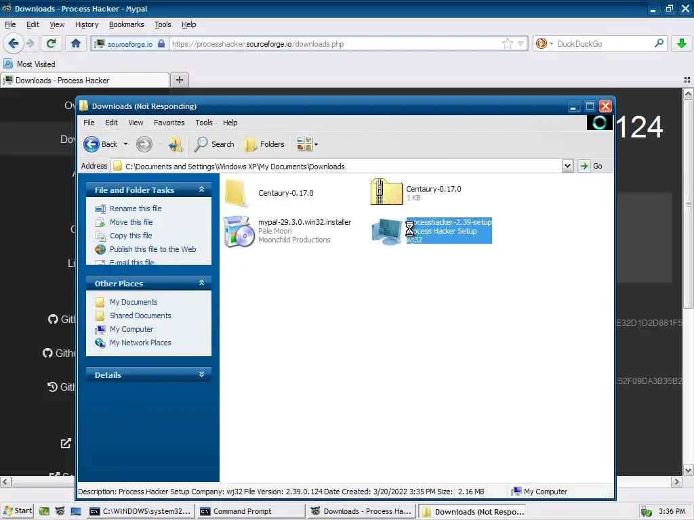Open Explorer Tools menu
Image resolution: width=694 pixels, height=520 pixels.
203,123
